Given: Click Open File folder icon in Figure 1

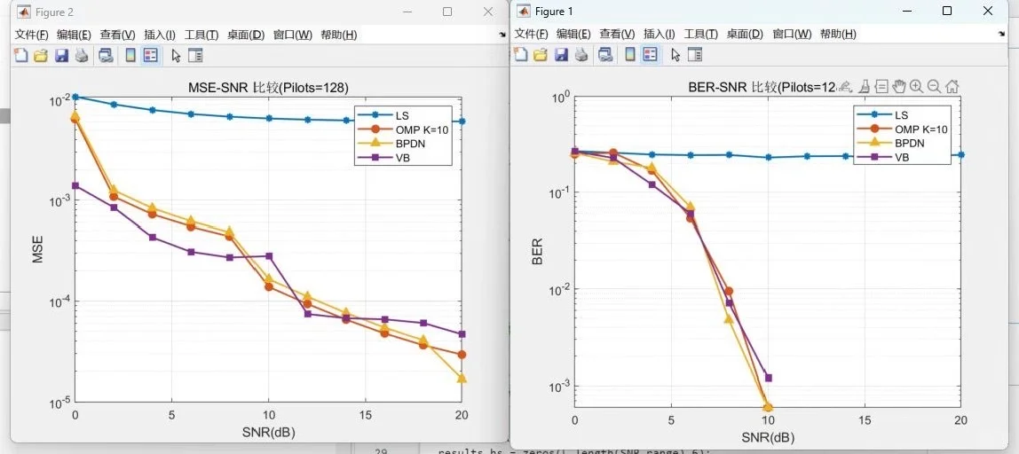Looking at the screenshot, I should (x=541, y=55).
